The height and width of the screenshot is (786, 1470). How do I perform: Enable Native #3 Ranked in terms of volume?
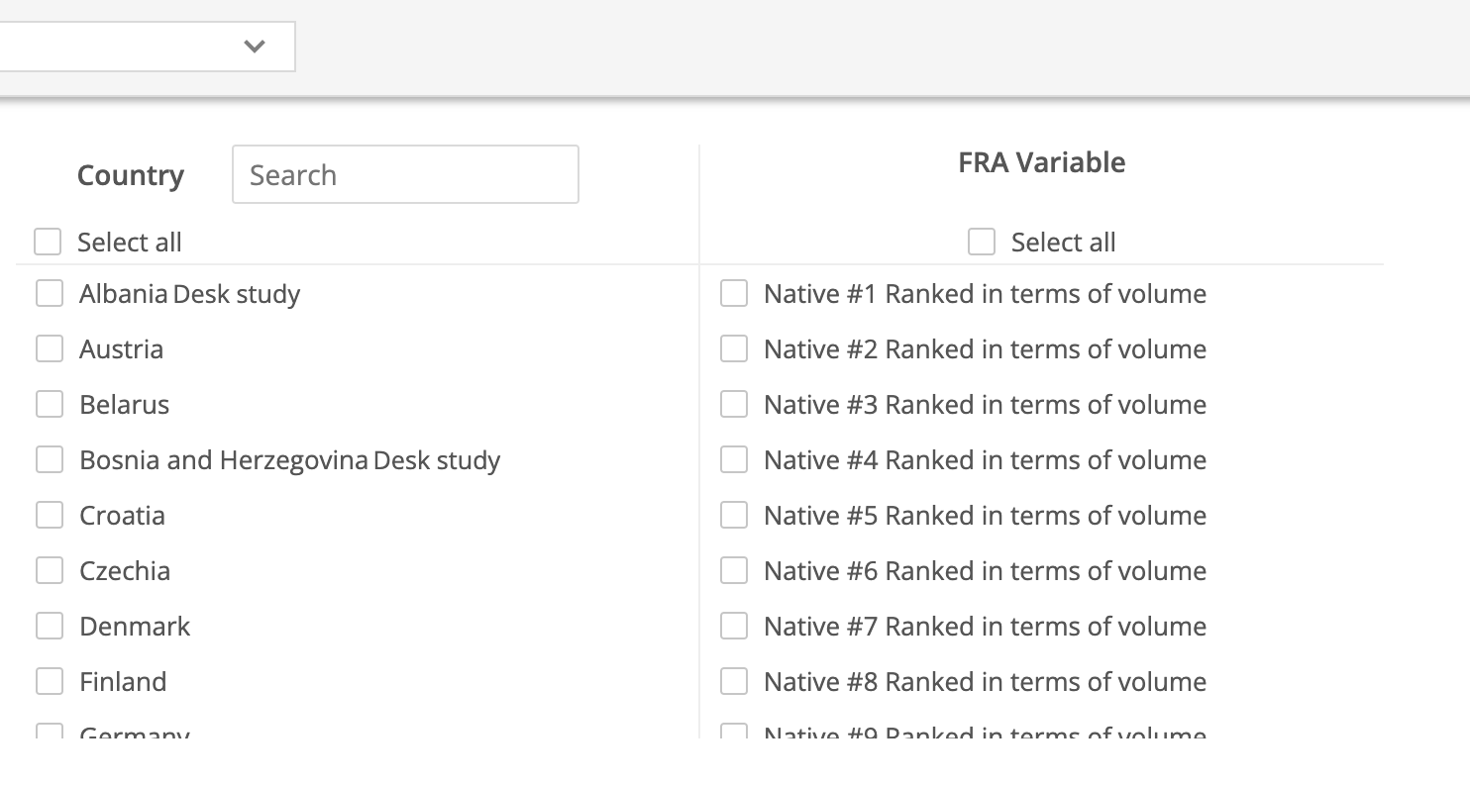coord(733,404)
